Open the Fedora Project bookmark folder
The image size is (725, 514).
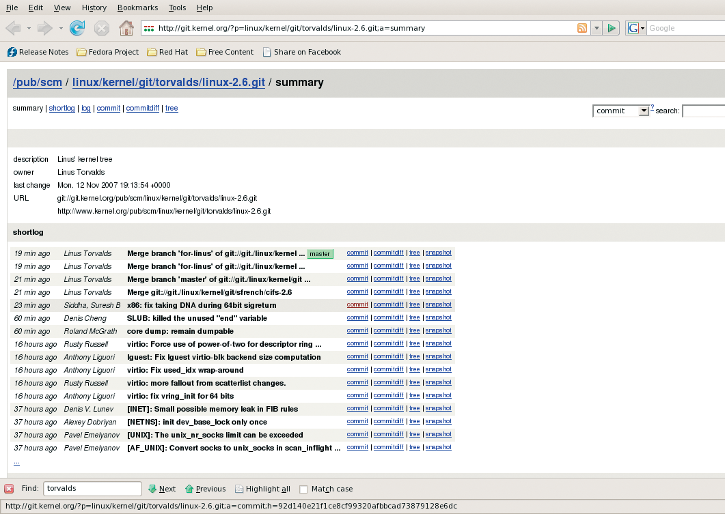click(x=108, y=52)
